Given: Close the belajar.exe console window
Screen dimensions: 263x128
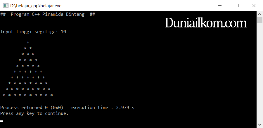Looking at the screenshot, I should click(x=254, y=6).
